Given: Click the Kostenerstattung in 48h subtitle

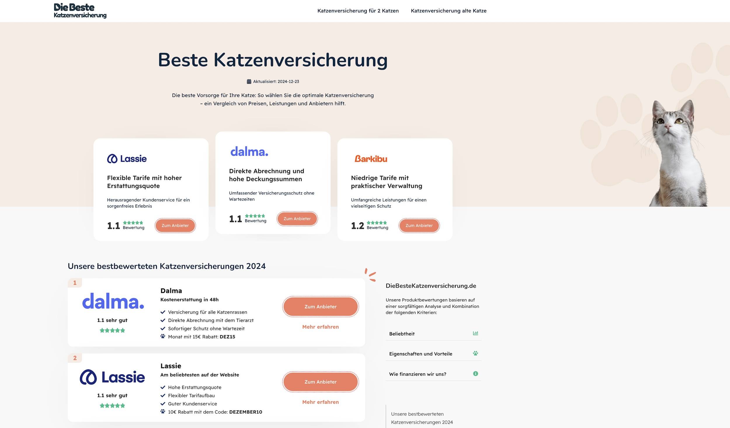Looking at the screenshot, I should 190,300.
